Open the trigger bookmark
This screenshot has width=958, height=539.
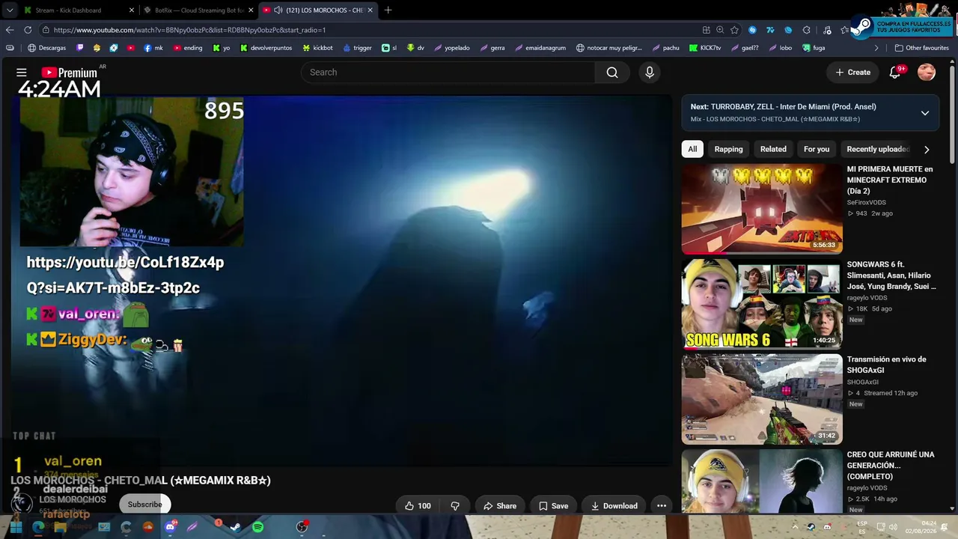coord(358,48)
